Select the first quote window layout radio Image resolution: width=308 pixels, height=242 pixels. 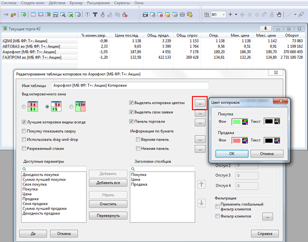pyautogui.click(x=24, y=107)
